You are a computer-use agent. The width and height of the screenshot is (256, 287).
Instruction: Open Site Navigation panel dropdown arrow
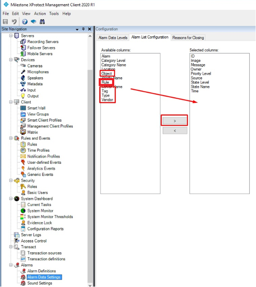77,29
